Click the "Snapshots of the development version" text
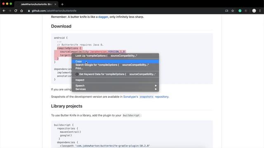 pos(87,97)
